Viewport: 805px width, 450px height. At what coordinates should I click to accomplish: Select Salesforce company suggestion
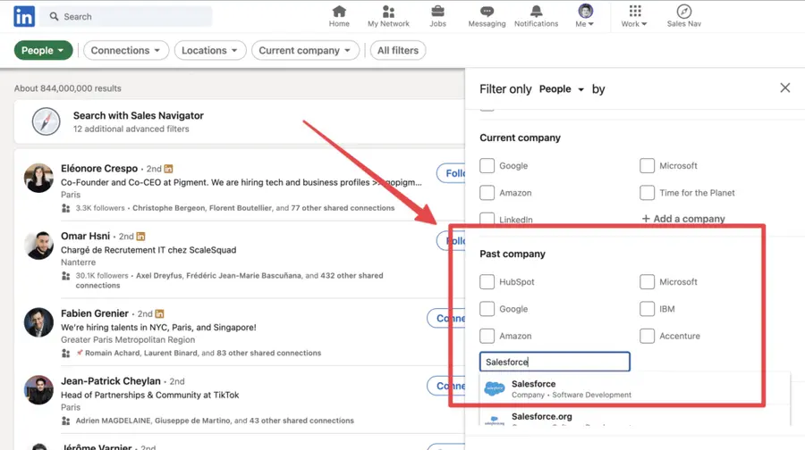[634, 389]
